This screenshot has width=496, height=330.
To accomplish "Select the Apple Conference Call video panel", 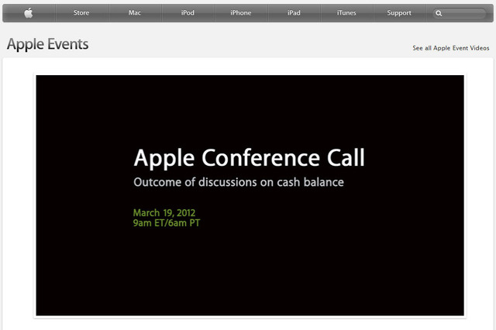I will click(x=250, y=195).
